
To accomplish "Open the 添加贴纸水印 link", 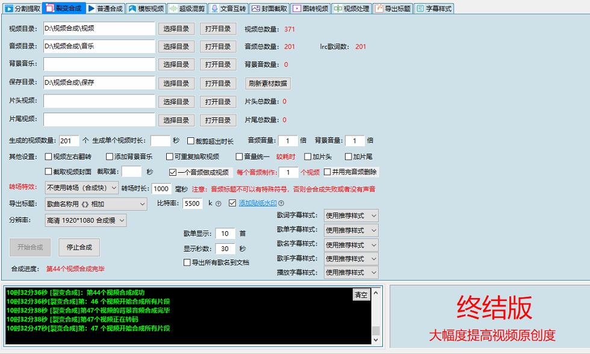I will pyautogui.click(x=258, y=203).
